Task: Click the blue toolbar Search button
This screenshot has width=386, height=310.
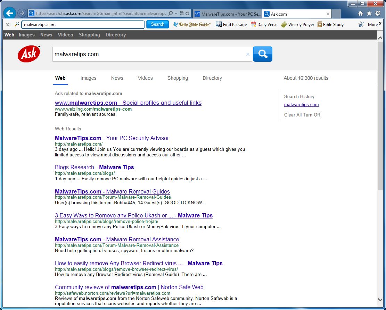Action: pos(157,24)
